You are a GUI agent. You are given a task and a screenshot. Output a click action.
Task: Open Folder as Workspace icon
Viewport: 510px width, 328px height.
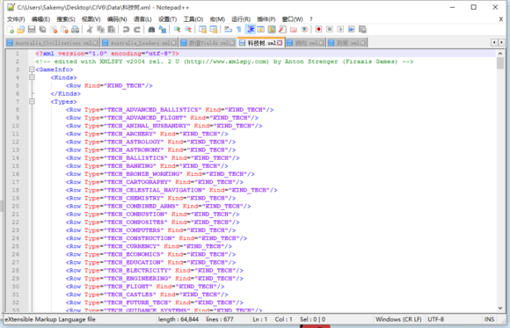pyautogui.click(x=294, y=30)
